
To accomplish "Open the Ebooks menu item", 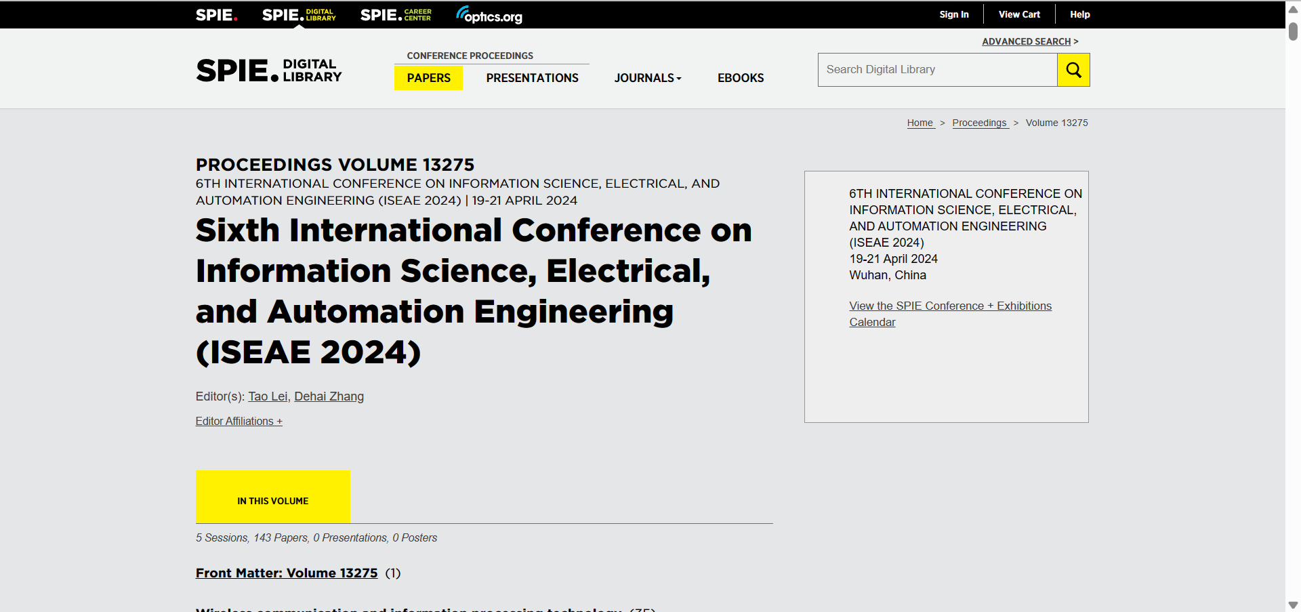I will point(741,78).
